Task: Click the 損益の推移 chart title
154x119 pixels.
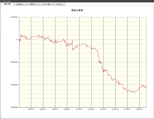Action: click(77, 10)
